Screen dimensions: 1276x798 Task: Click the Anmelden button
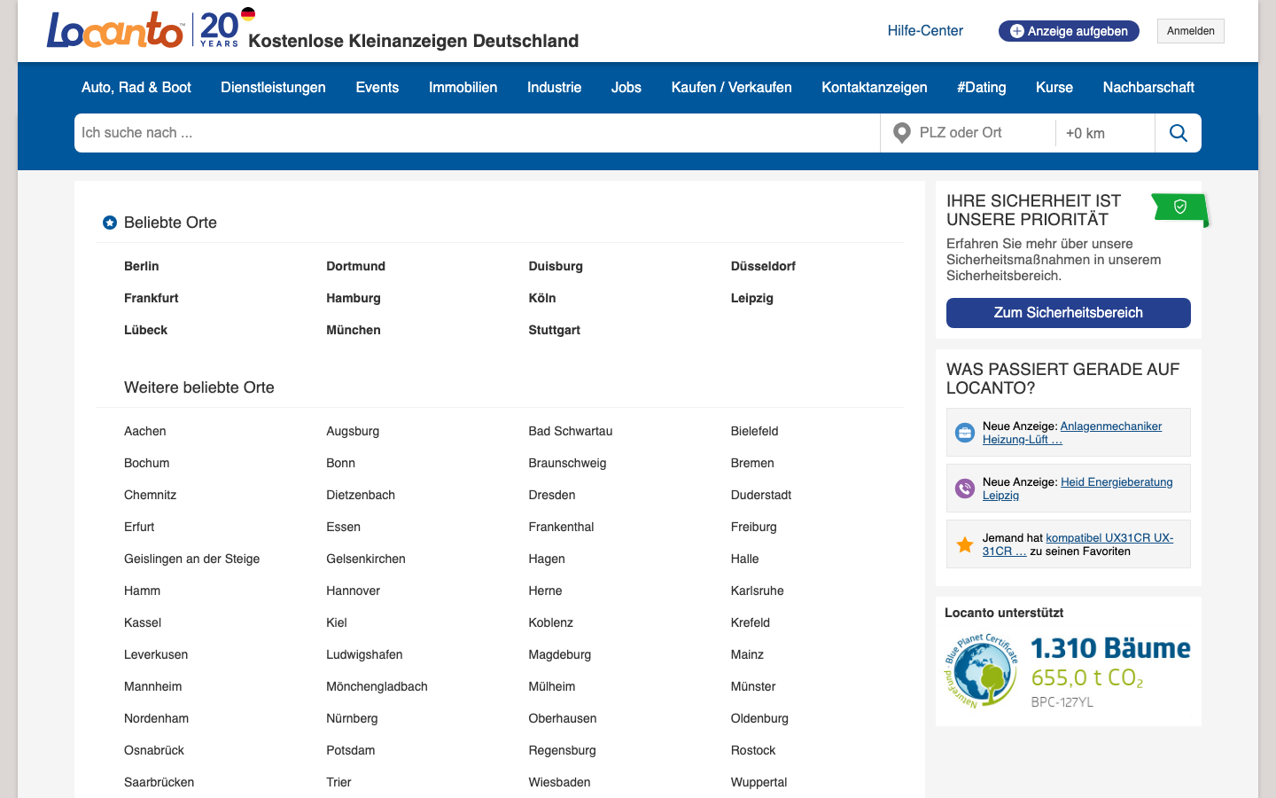(1190, 31)
